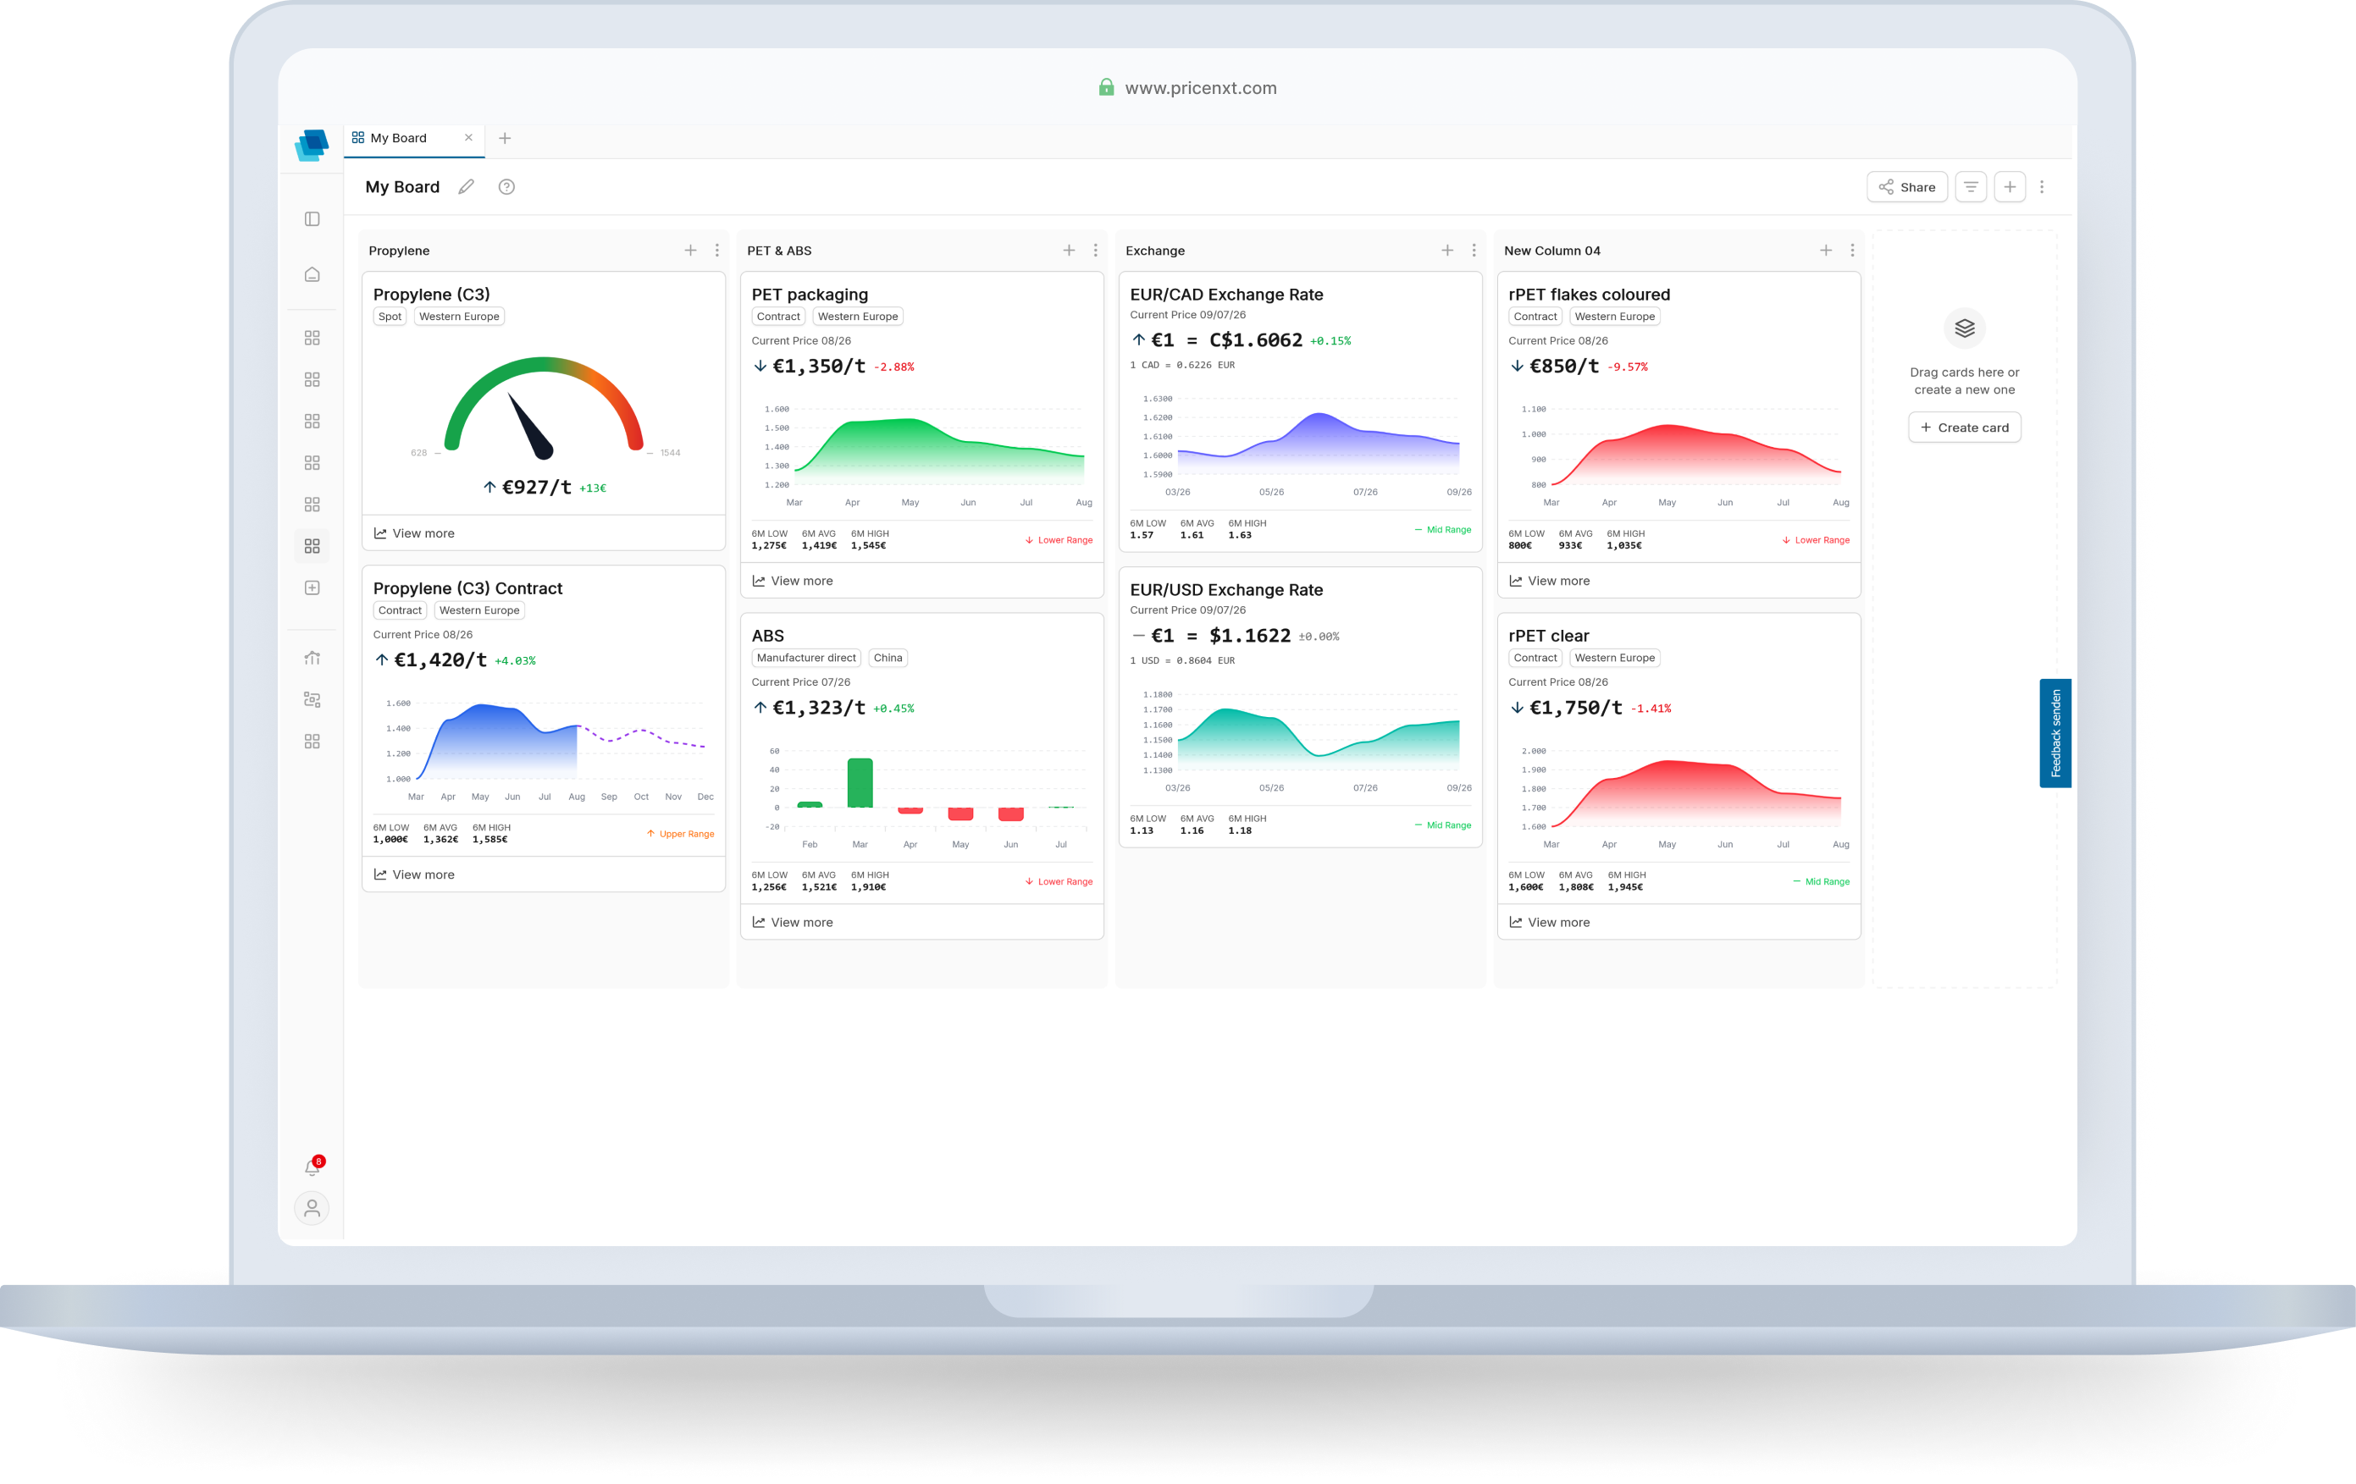Open a new tab with plus

click(505, 138)
